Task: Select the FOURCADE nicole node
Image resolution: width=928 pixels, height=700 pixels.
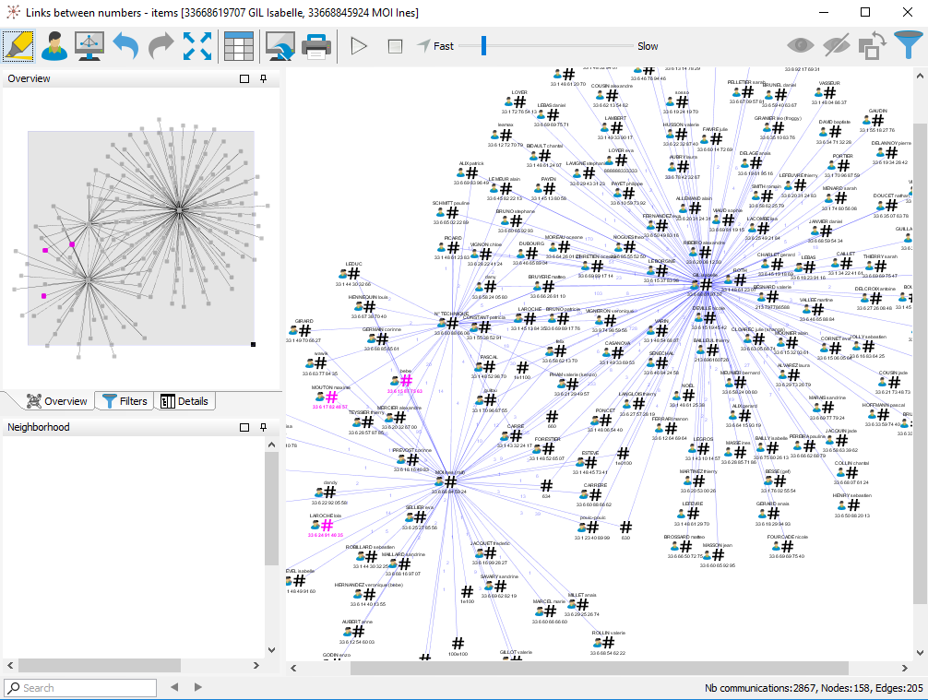Action: [x=787, y=546]
